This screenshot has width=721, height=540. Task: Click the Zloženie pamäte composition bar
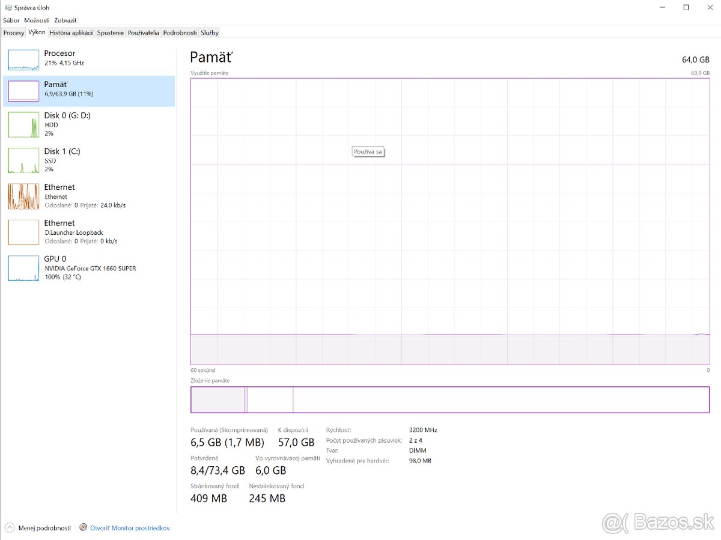[x=449, y=399]
